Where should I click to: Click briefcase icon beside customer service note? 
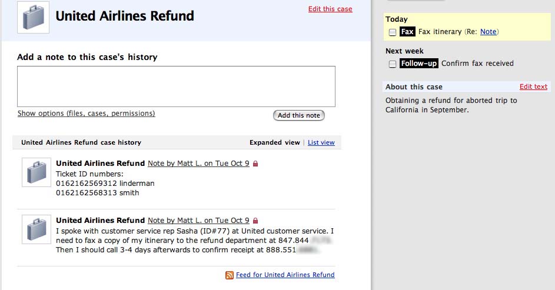(x=36, y=229)
